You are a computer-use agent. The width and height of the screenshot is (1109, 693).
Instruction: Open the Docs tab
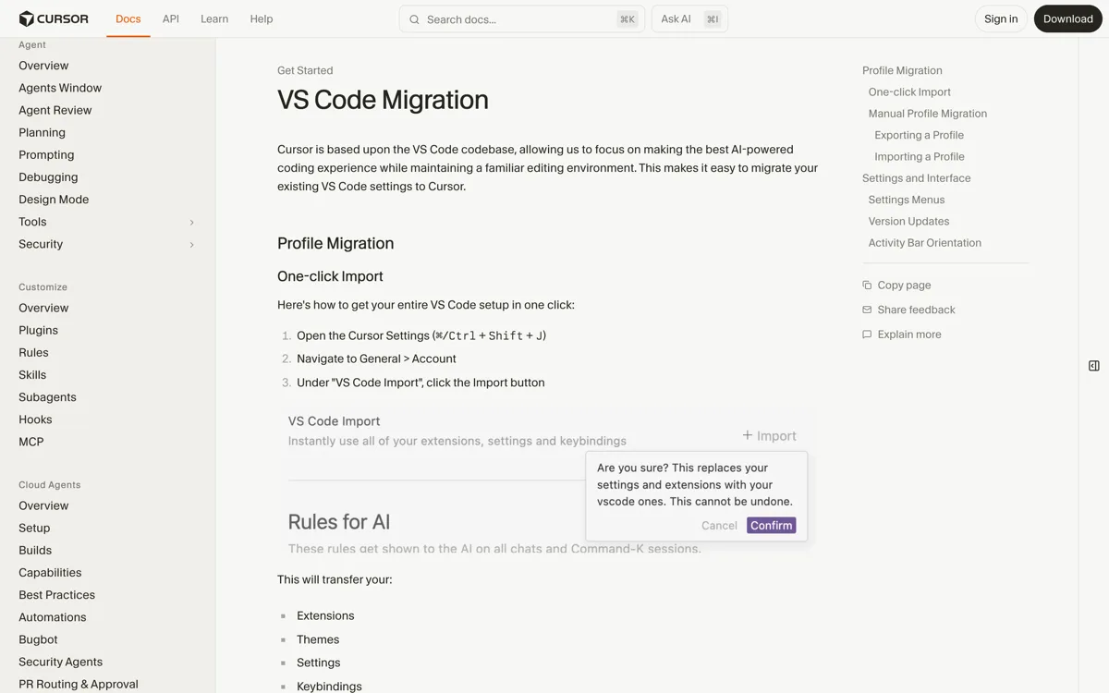(128, 18)
